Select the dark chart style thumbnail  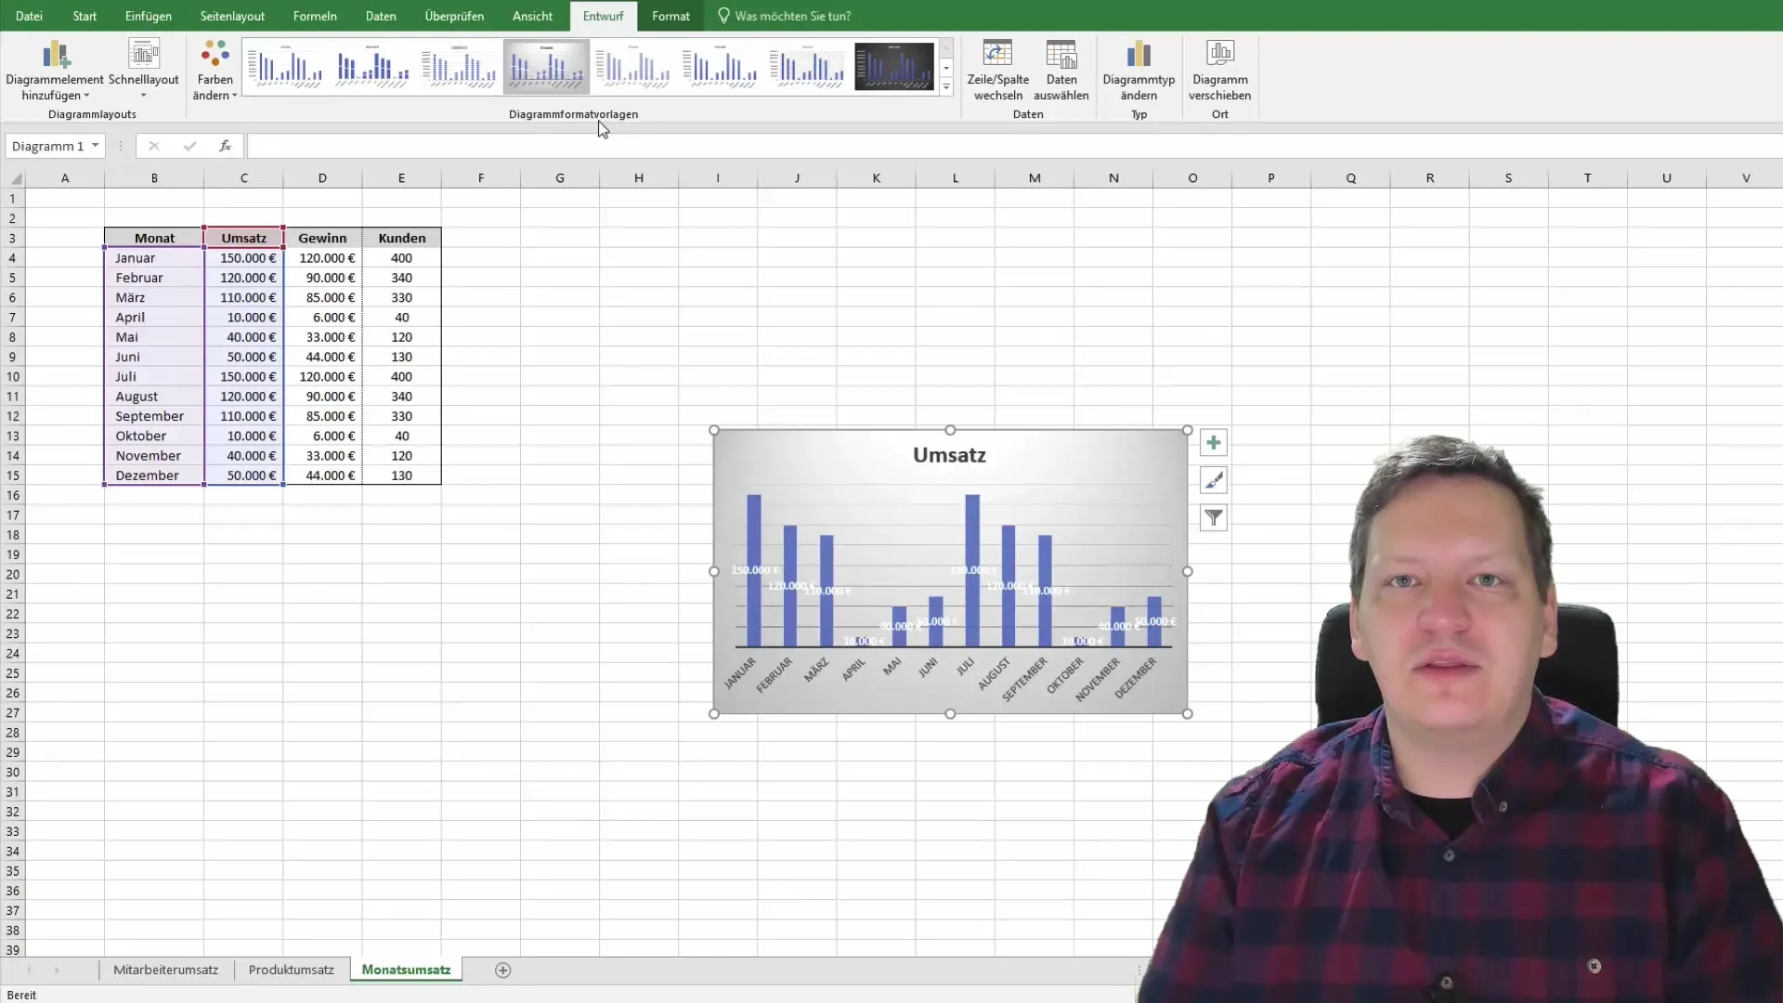893,67
